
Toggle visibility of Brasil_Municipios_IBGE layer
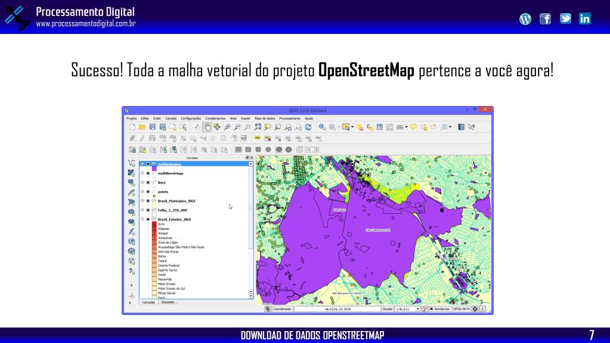pyautogui.click(x=148, y=201)
